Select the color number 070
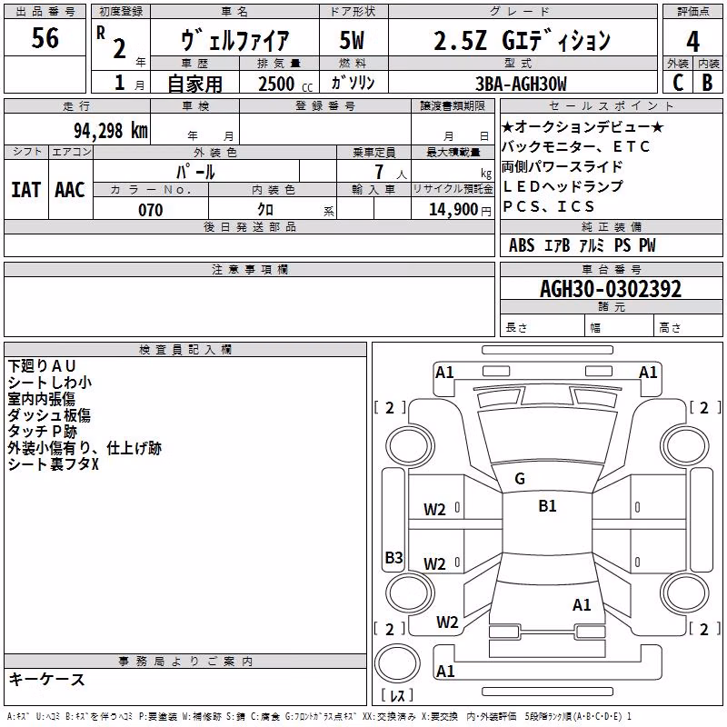This screenshot has height=727, width=727. [x=151, y=210]
